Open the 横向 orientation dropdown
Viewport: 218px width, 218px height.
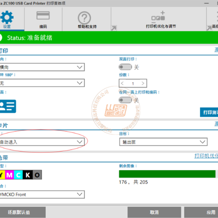coord(42,67)
